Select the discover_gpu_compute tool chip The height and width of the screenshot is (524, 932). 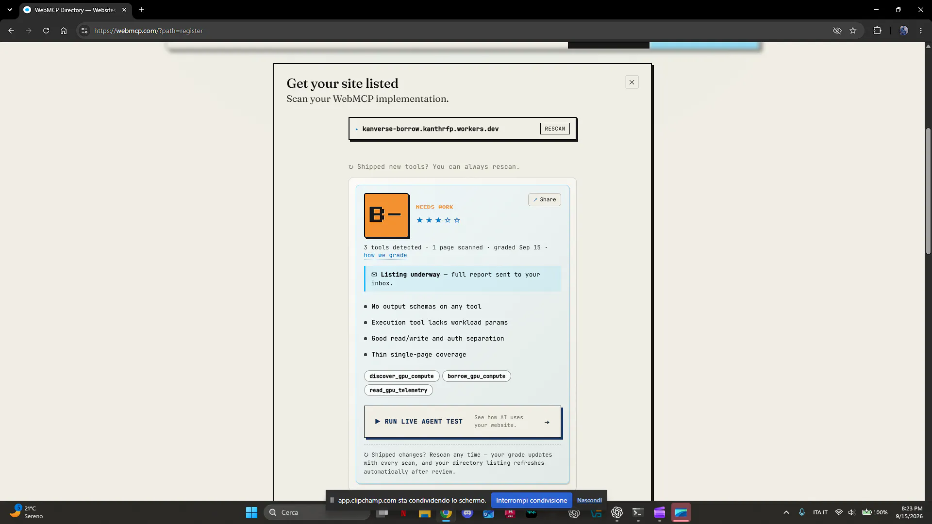click(x=401, y=376)
